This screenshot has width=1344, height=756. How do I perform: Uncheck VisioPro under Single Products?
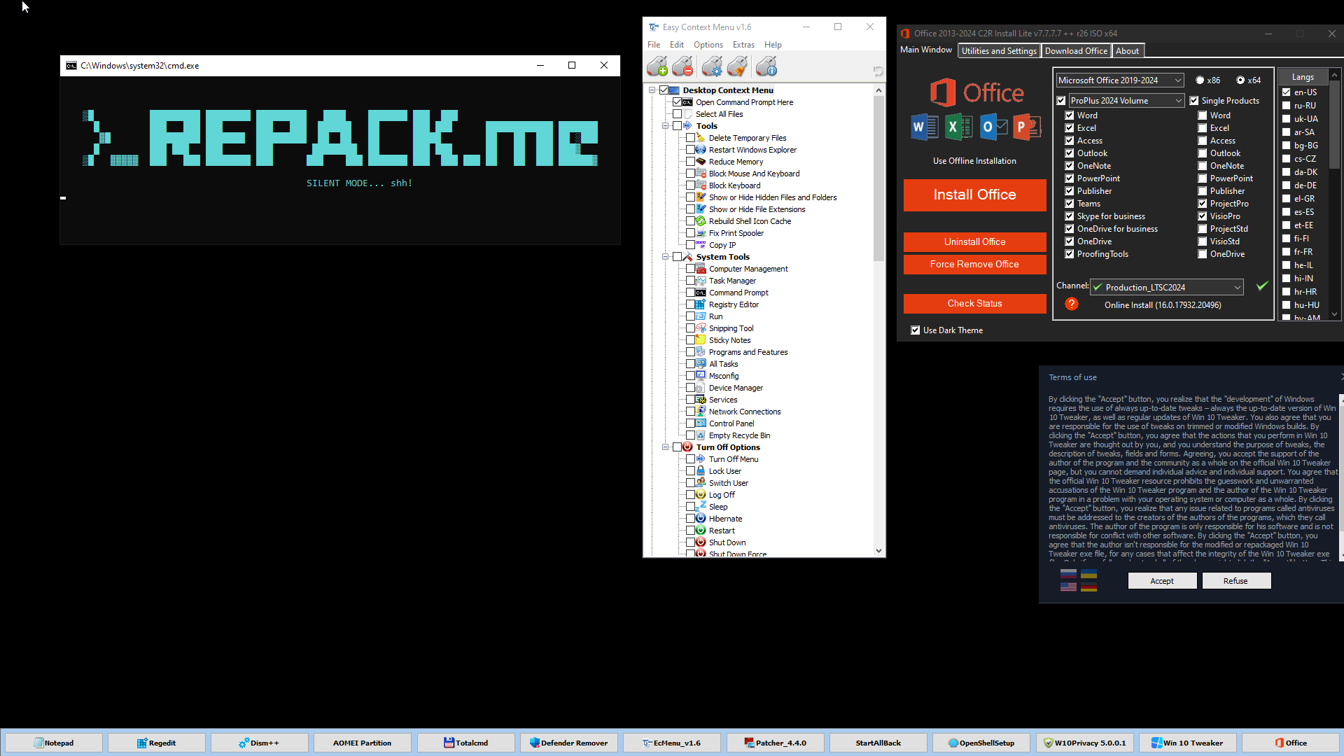tap(1203, 216)
